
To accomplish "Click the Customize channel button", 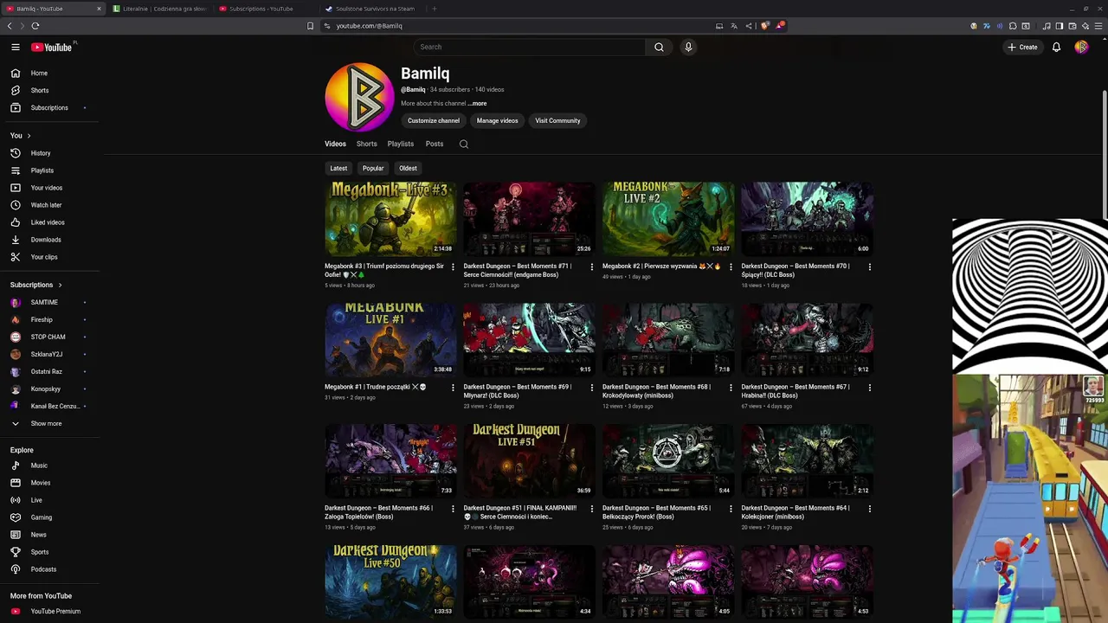I will (x=434, y=120).
